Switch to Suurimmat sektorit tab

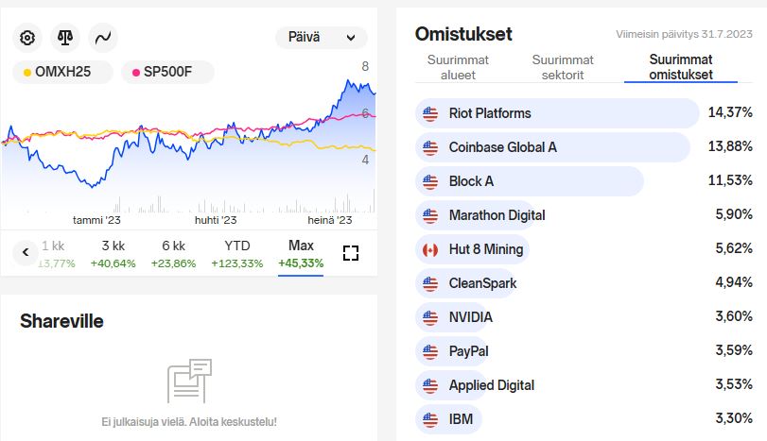(x=563, y=67)
